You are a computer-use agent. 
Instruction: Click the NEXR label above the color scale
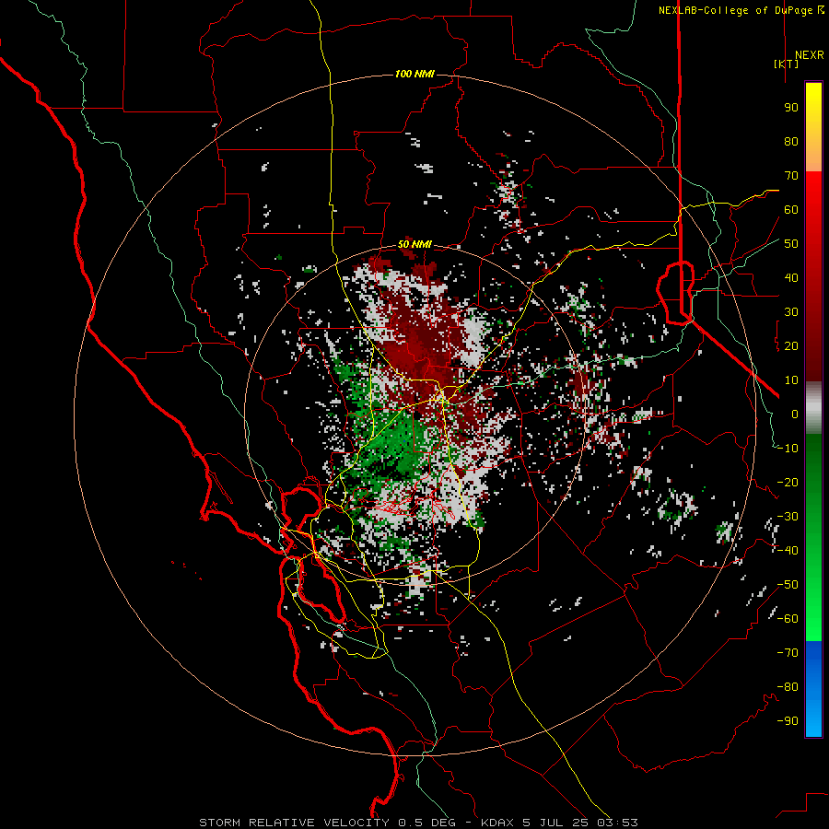[x=810, y=55]
